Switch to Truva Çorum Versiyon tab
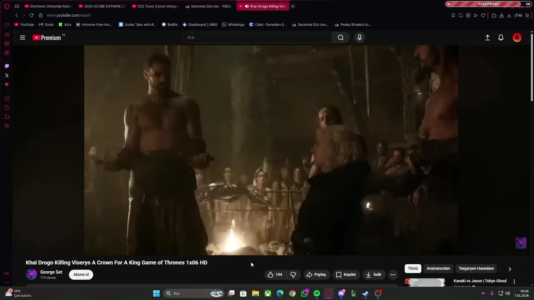534x300 pixels. (155, 6)
